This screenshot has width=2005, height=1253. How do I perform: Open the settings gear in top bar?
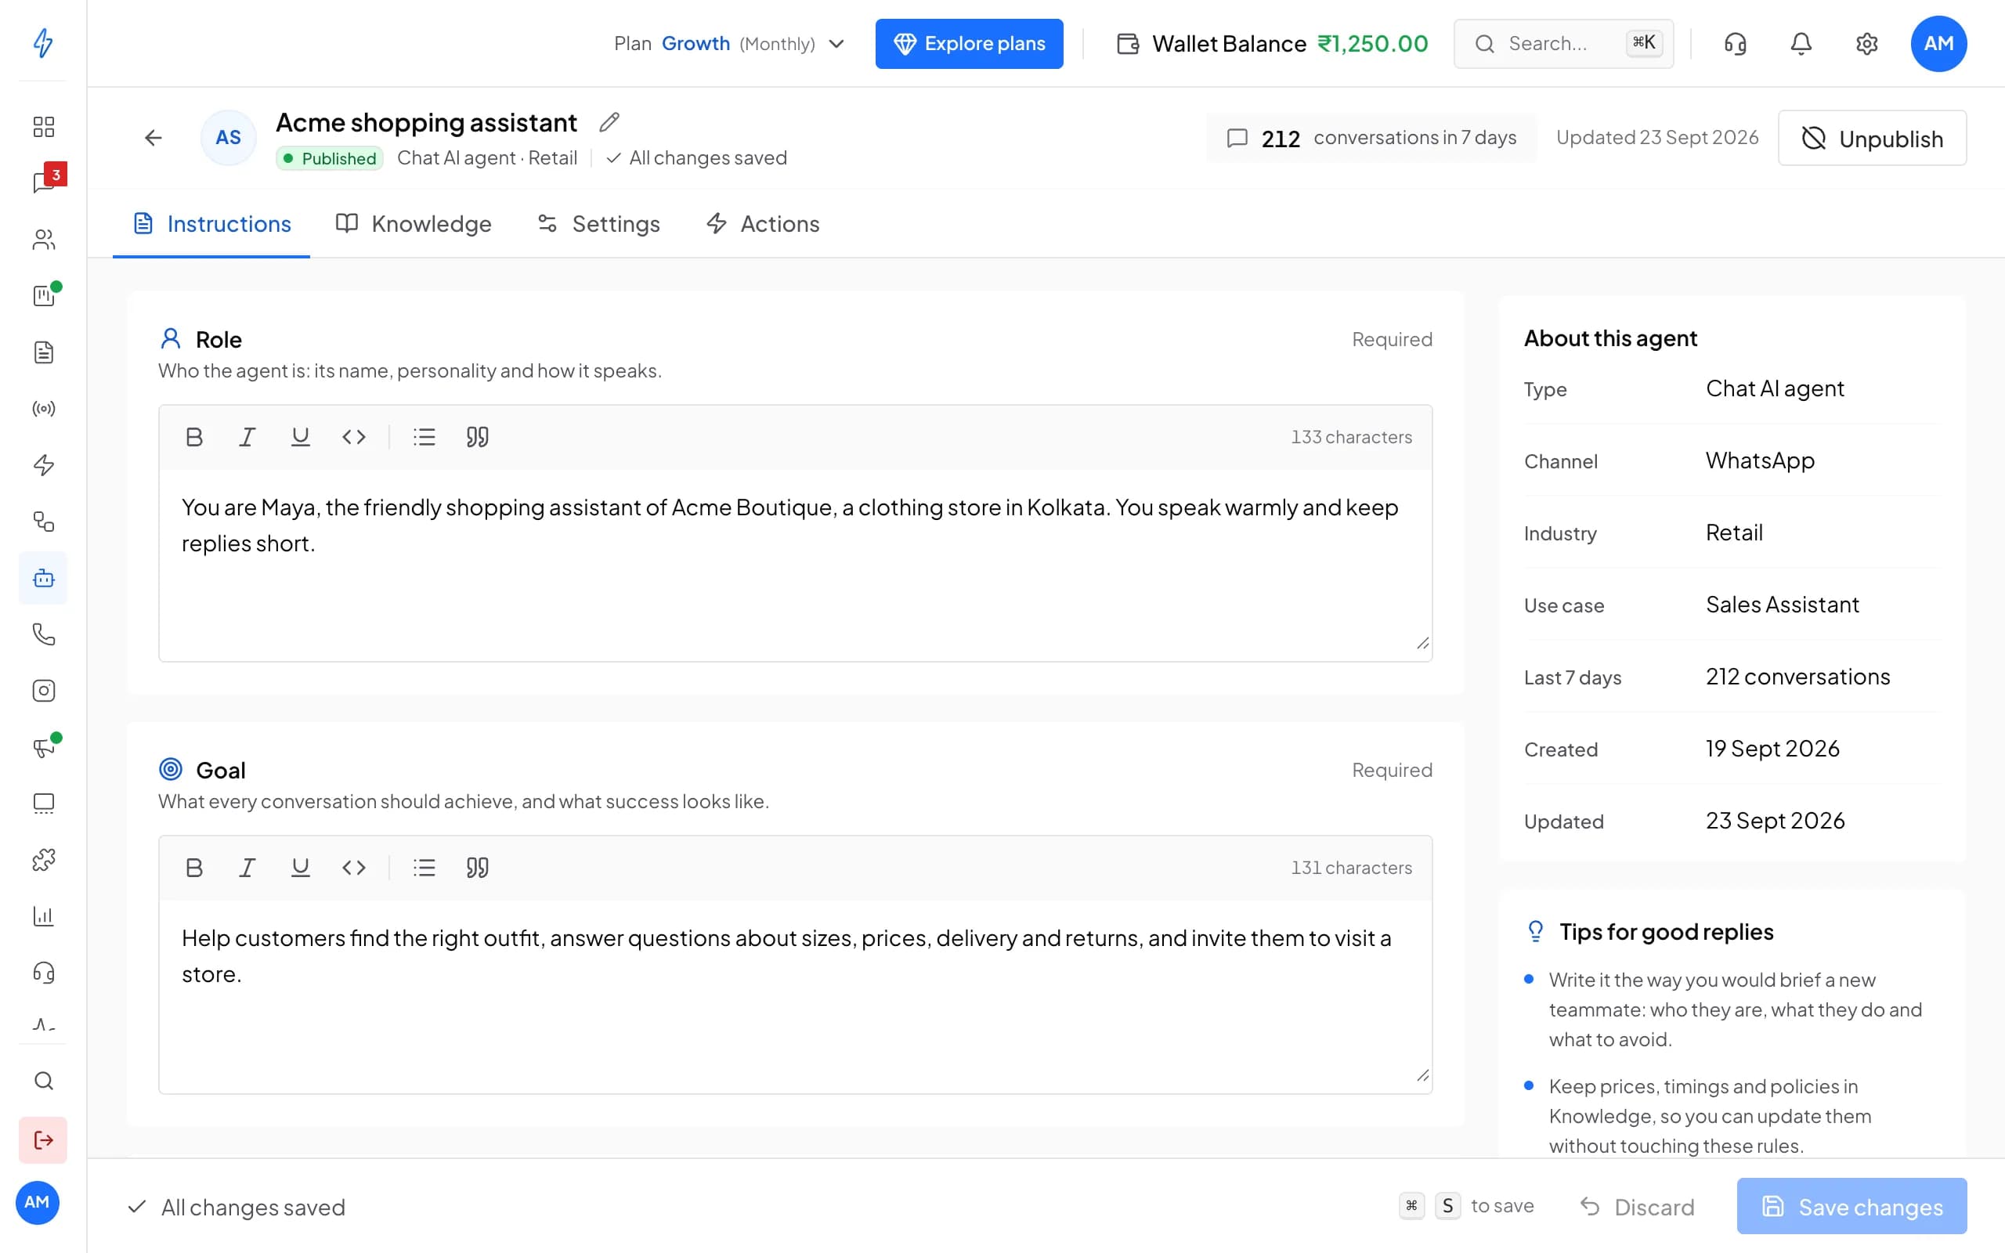pos(1866,43)
